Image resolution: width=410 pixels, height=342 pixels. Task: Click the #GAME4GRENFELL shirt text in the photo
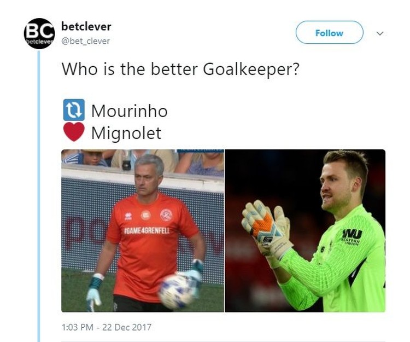click(x=147, y=231)
